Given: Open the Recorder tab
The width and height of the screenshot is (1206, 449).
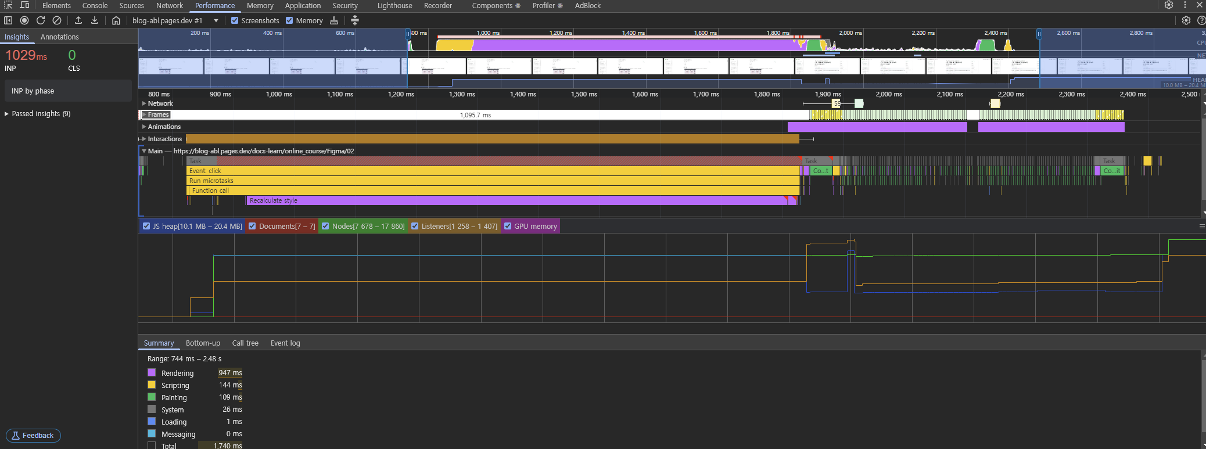Looking at the screenshot, I should (438, 6).
